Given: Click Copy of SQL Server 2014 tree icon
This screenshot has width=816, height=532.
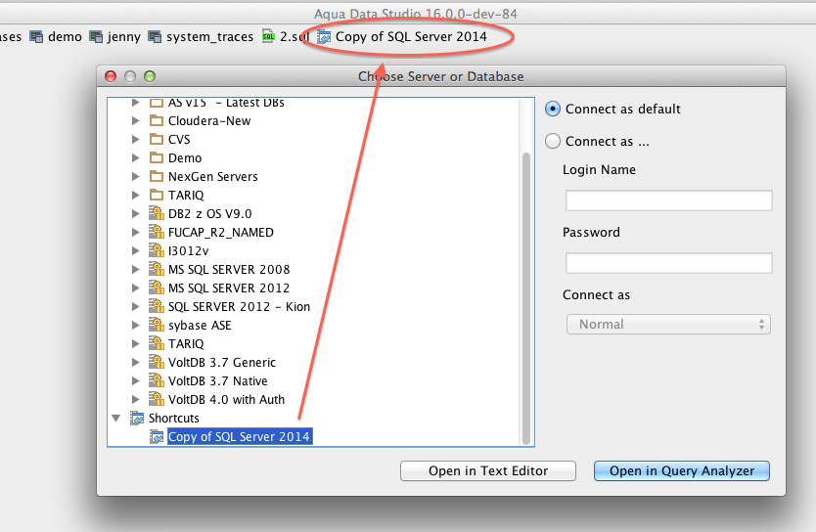Looking at the screenshot, I should point(157,437).
